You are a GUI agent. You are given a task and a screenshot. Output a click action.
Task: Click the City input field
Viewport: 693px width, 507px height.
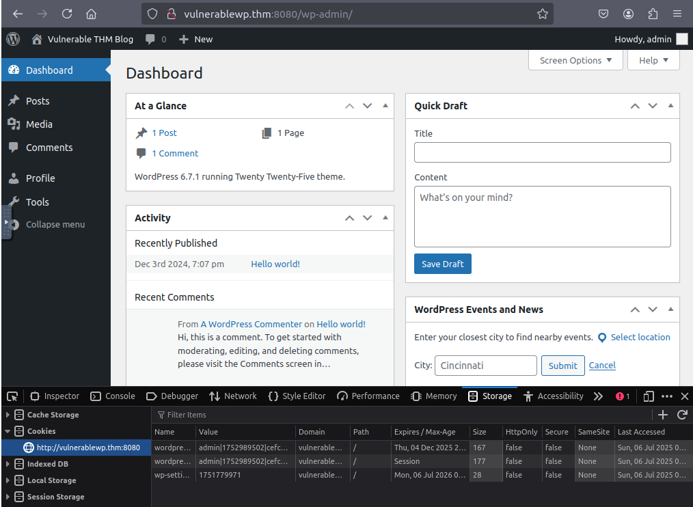coord(486,366)
